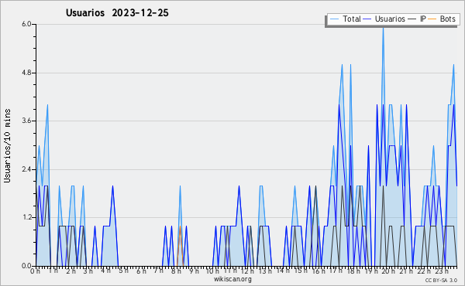Click the IP legend label

423,19
